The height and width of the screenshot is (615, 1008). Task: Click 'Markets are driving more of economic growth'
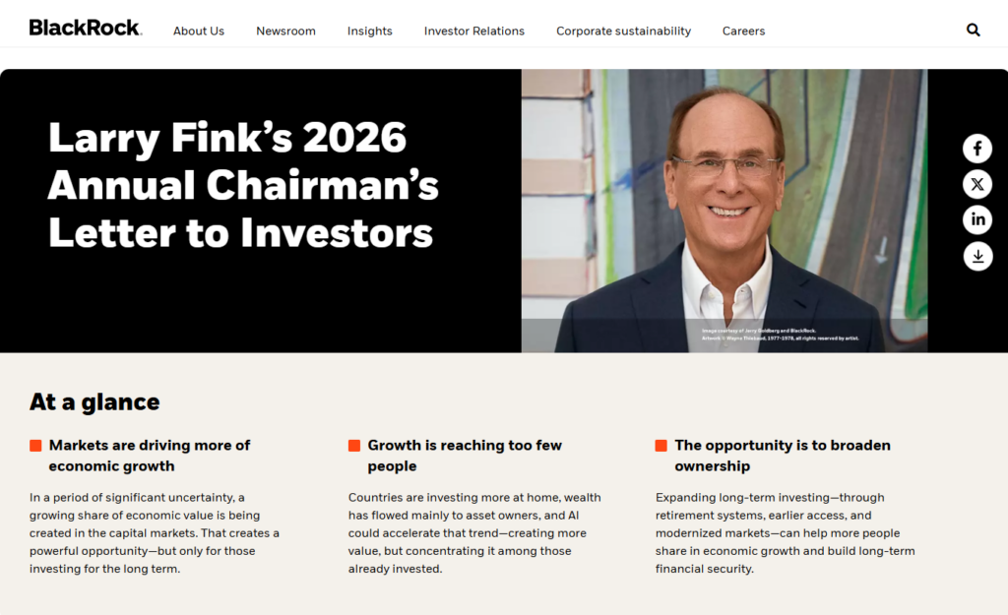pos(150,456)
